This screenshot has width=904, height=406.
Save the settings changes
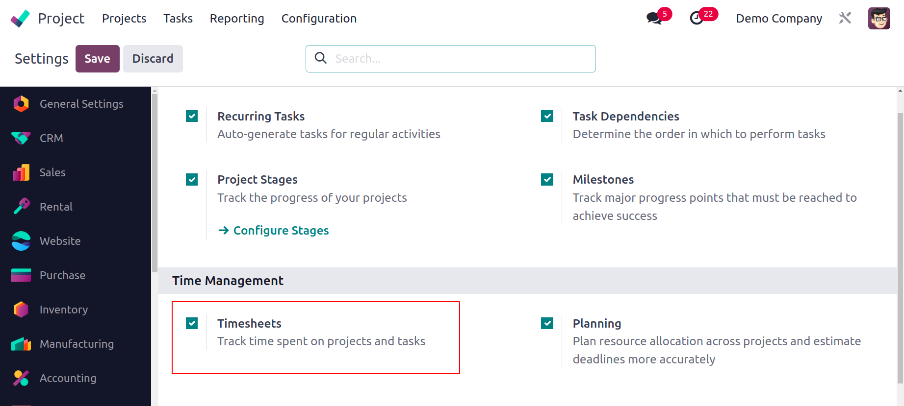pos(98,59)
